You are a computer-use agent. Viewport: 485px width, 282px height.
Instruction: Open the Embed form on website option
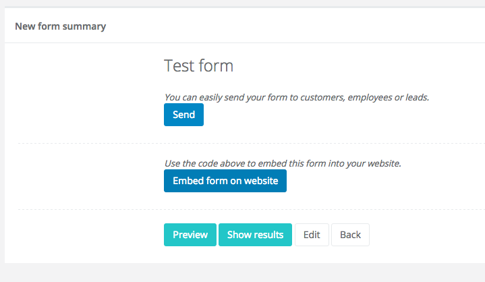tap(225, 181)
